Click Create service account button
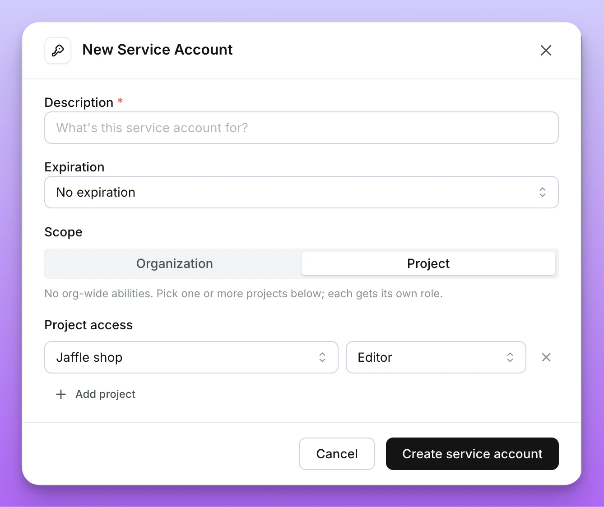604x507 pixels. click(472, 454)
